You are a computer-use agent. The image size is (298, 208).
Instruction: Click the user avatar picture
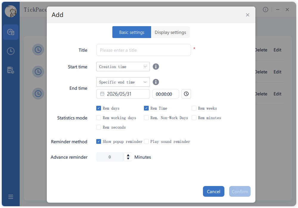11,11
